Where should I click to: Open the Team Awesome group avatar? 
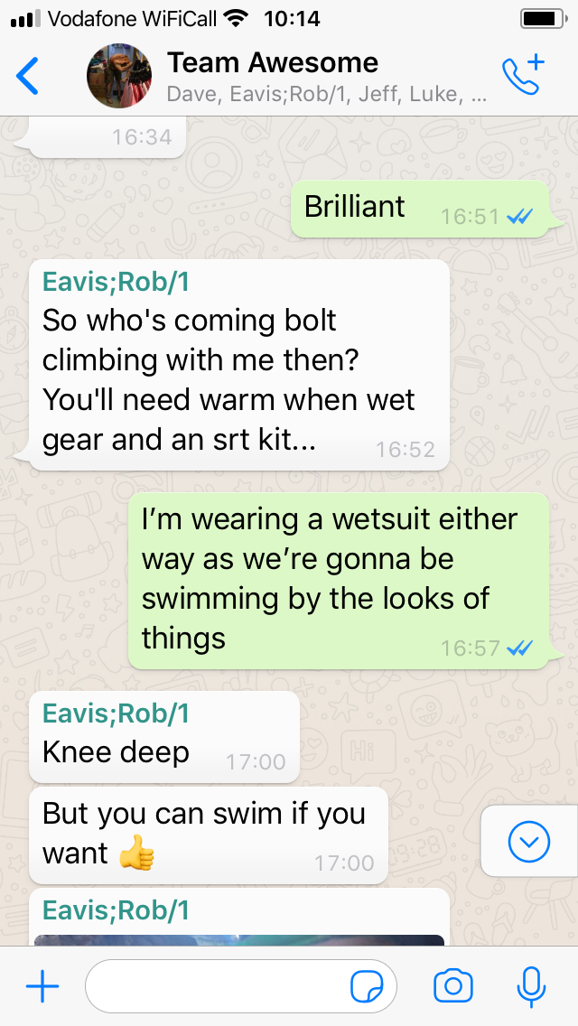click(x=119, y=76)
